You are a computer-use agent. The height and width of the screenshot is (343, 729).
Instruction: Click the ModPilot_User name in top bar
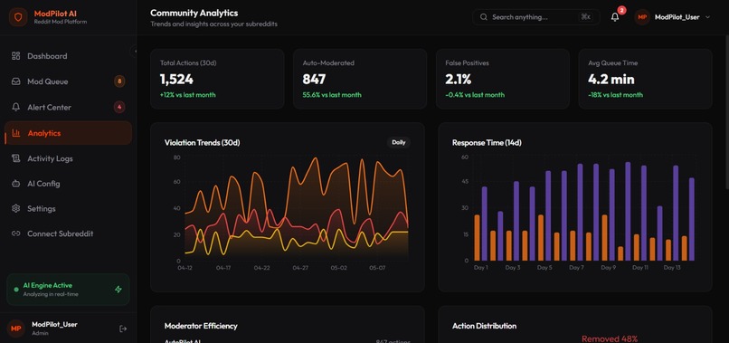click(677, 17)
